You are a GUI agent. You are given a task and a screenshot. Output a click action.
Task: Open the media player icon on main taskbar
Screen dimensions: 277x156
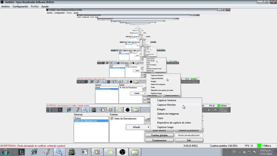(97, 152)
